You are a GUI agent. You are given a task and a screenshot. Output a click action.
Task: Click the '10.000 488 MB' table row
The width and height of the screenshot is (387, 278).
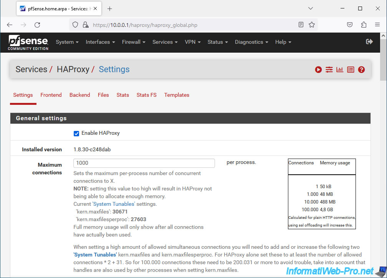click(320, 202)
